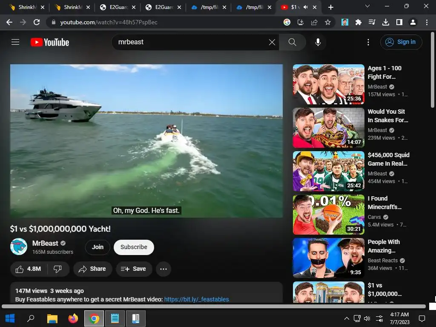Open I Found Minecraft's video thumbnail

tap(328, 215)
